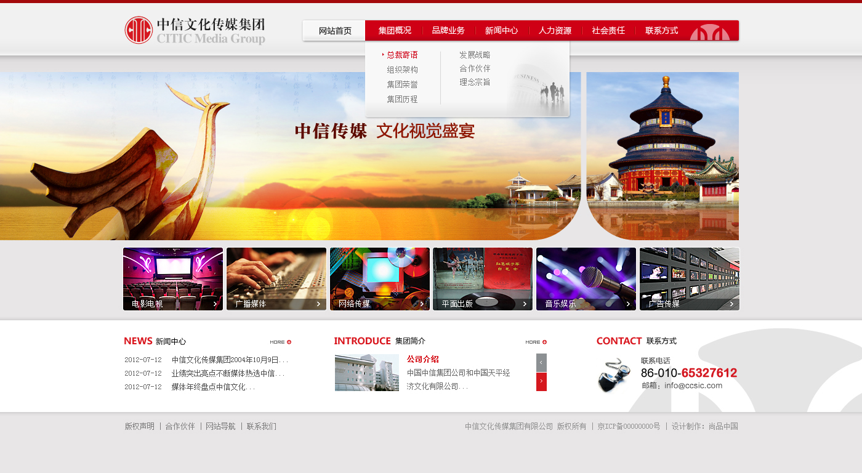Viewport: 862px width, 473px height.
Task: Open the 版权声明 footer link
Action: coord(140,426)
